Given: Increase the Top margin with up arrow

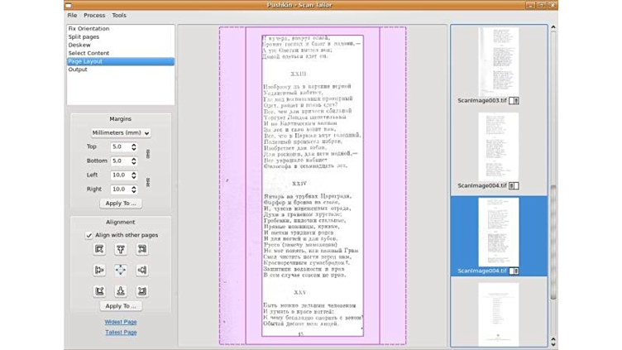Looking at the screenshot, I should [134, 145].
